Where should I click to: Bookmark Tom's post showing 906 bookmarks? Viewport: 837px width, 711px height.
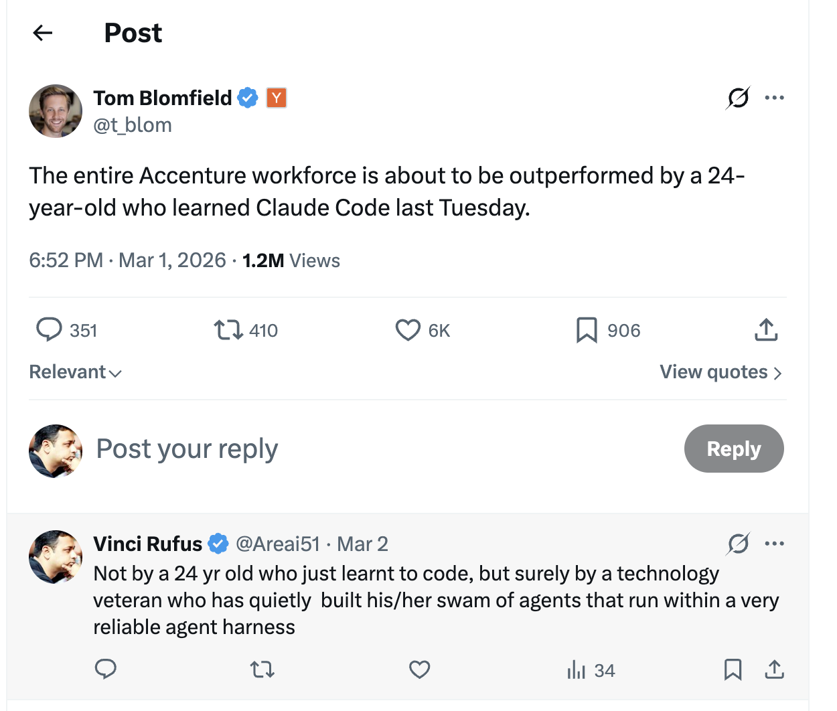(587, 329)
